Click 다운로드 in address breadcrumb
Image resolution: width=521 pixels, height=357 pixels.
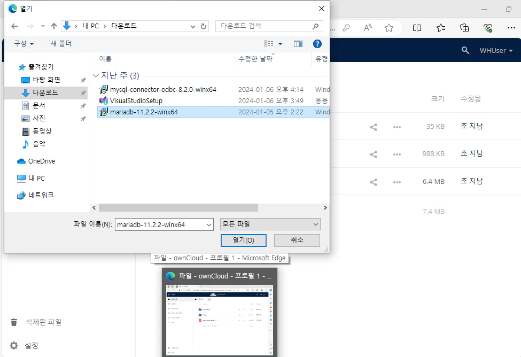point(124,26)
